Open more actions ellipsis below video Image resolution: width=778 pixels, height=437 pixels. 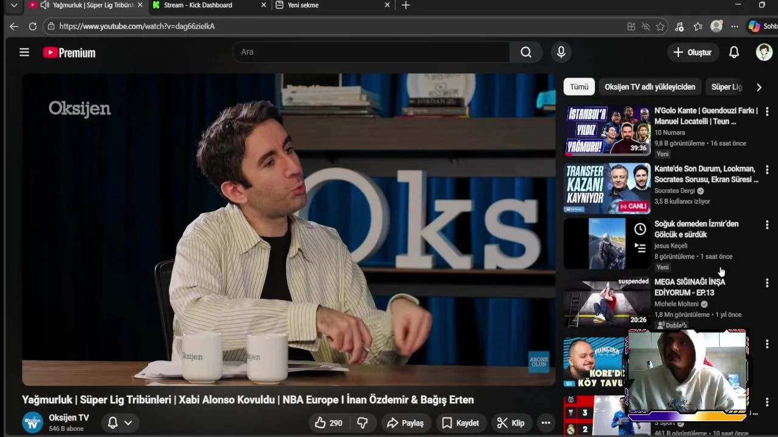(x=546, y=423)
